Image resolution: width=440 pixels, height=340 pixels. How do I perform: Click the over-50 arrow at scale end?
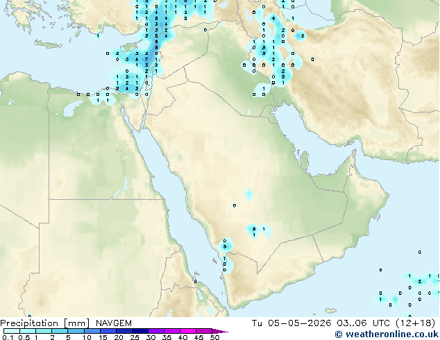[x=220, y=331]
